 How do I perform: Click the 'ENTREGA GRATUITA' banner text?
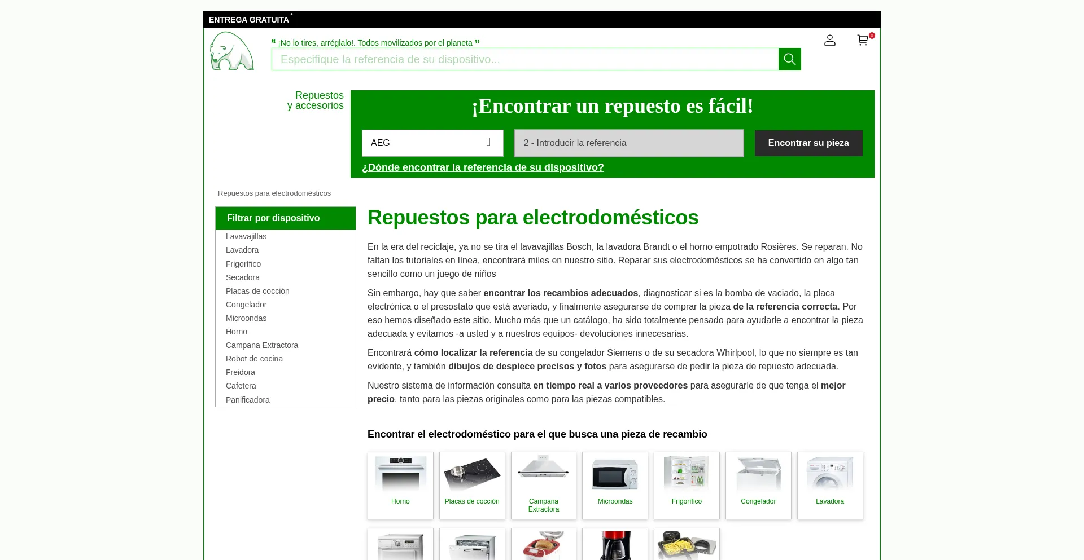coord(249,20)
